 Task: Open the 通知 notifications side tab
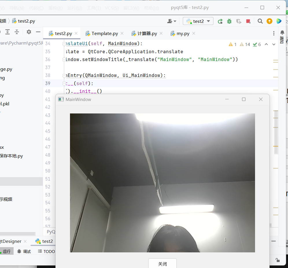(x=282, y=40)
